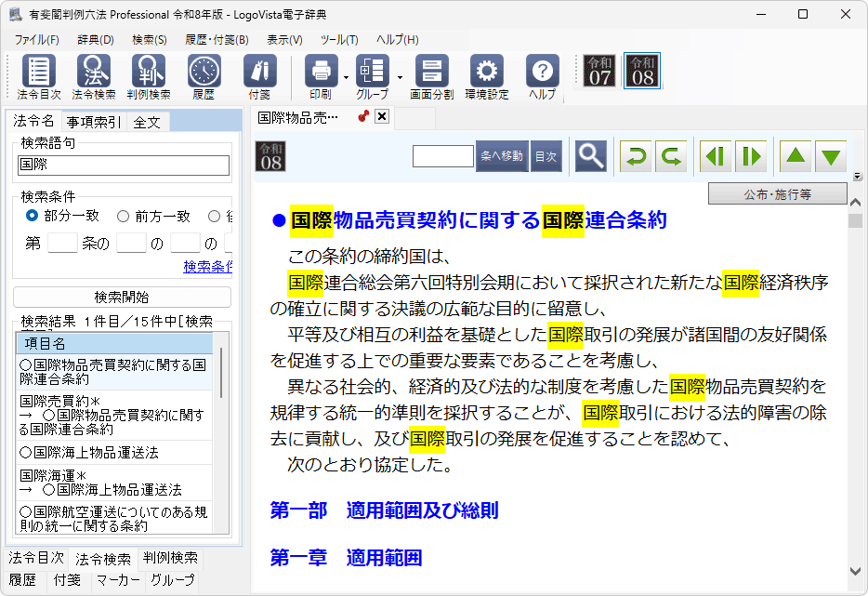Open the 検索(S) menu
The width and height of the screenshot is (868, 596).
point(149,40)
